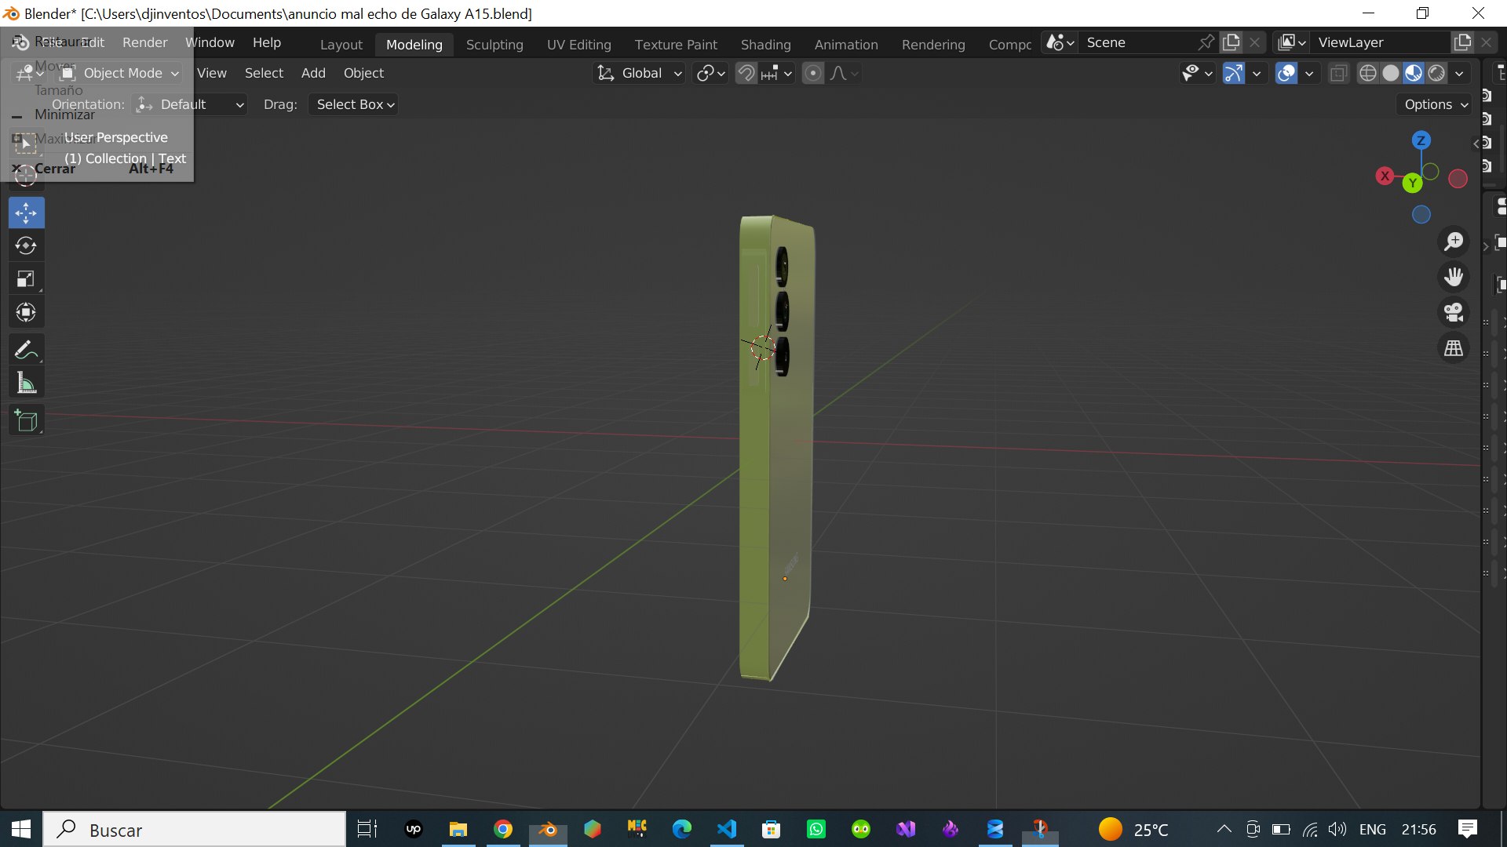Toggle the camera view icon

[x=1454, y=312]
